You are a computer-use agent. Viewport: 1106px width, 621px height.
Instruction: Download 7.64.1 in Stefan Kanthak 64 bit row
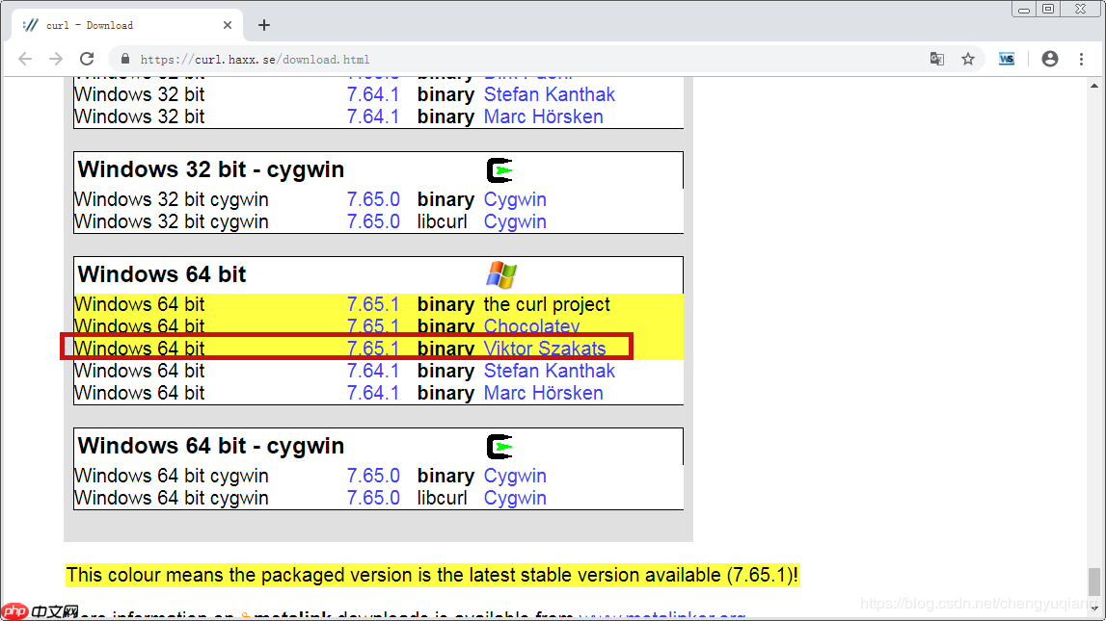(x=373, y=371)
